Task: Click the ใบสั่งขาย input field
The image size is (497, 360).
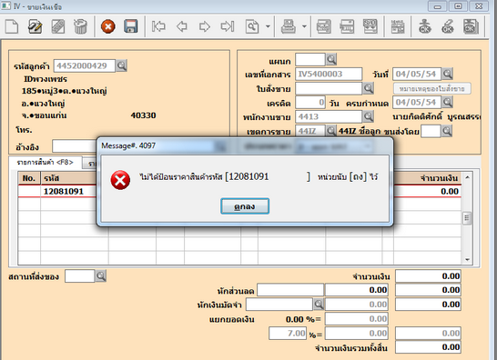Action: point(329,88)
